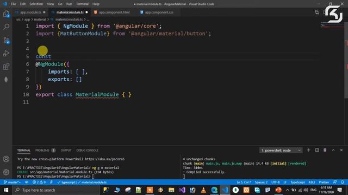Open the action center notification icon
This screenshot has height=195, width=348.
339,190
